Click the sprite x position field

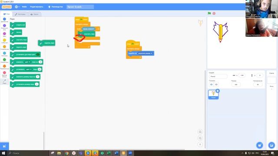pos(242,75)
